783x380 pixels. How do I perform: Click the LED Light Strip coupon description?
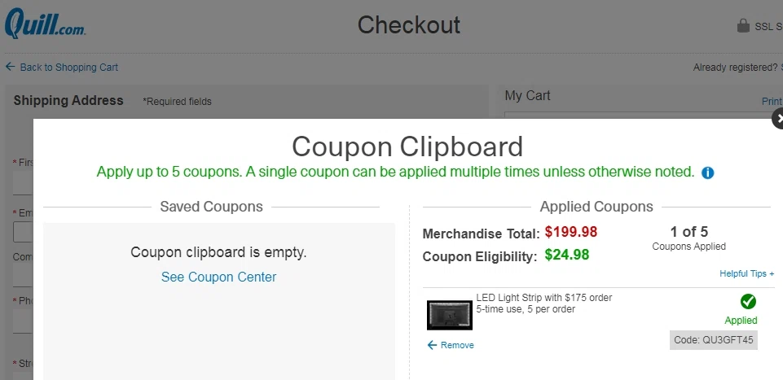click(x=543, y=304)
